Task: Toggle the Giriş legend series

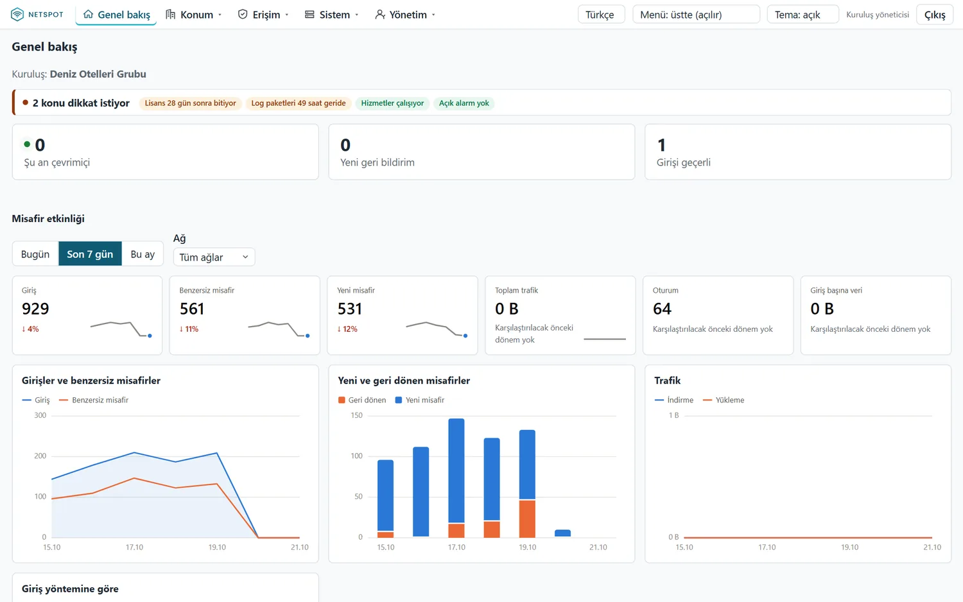Action: click(x=36, y=400)
